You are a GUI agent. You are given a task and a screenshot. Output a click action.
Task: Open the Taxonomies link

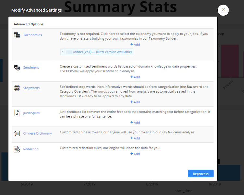click(x=33, y=35)
